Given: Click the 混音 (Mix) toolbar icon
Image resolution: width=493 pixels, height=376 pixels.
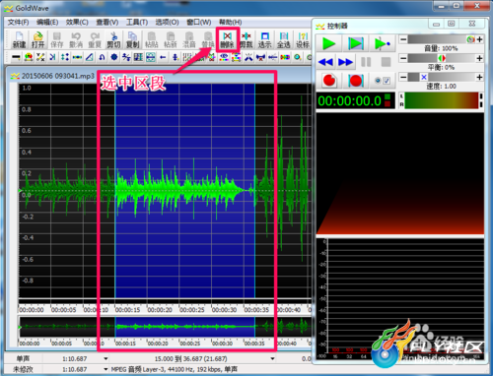Looking at the screenshot, I should pos(189,39).
